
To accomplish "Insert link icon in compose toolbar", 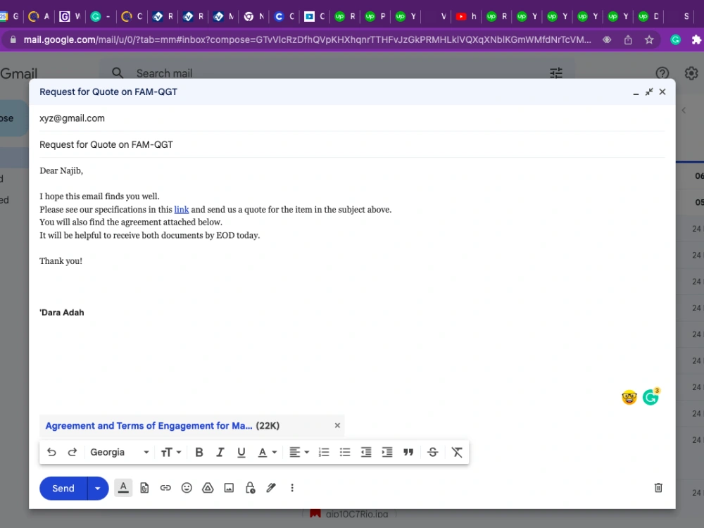I will 165,488.
